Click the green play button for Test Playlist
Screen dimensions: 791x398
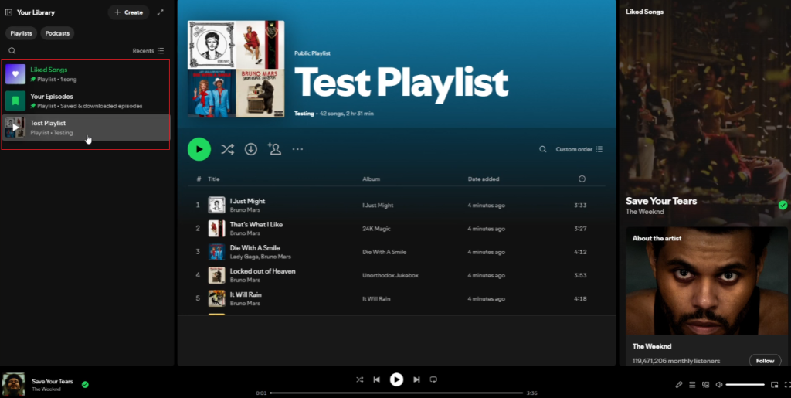coord(199,149)
